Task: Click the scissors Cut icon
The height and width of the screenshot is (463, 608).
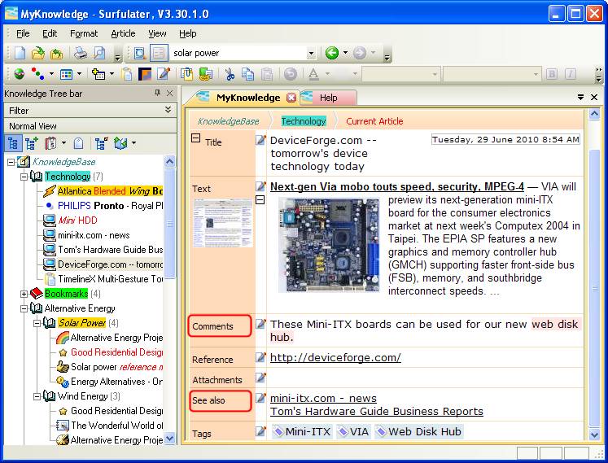Action: (x=230, y=74)
